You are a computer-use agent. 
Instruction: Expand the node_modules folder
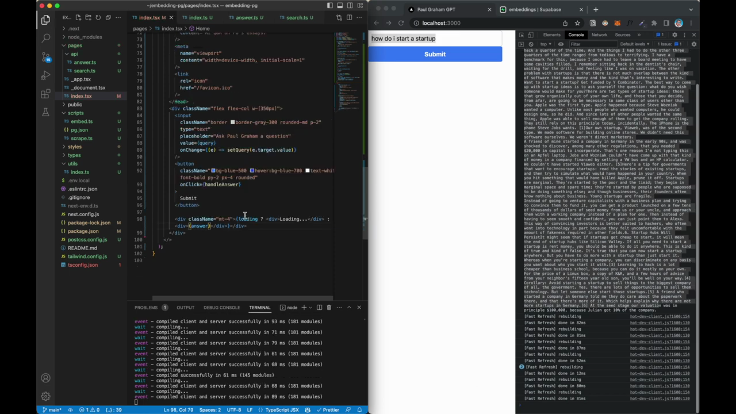[x=85, y=37]
